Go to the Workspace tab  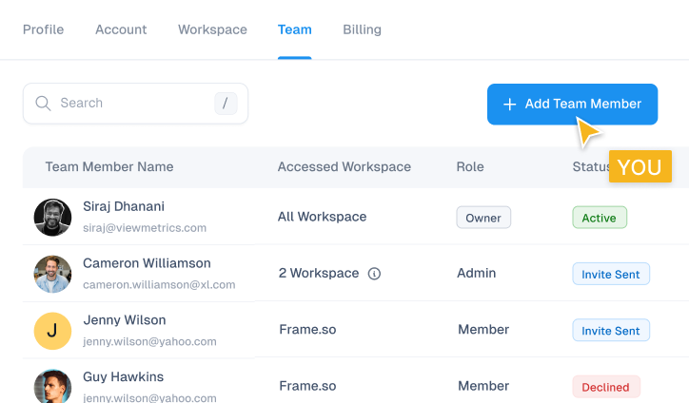tap(212, 29)
